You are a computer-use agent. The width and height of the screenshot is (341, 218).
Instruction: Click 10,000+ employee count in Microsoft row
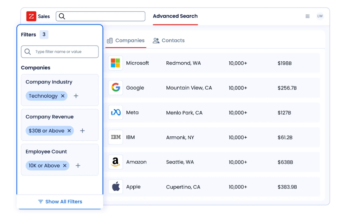[x=238, y=63]
